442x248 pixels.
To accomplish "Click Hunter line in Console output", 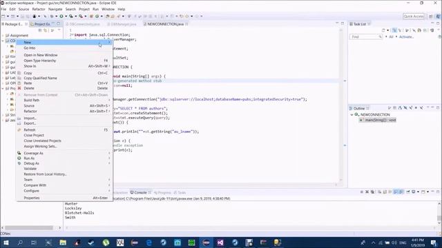I will pos(71,204).
